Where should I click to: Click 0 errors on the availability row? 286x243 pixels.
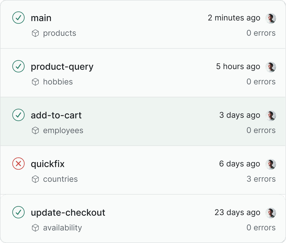point(261,228)
